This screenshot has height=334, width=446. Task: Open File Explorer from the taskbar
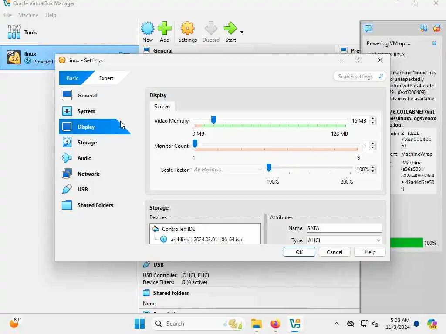[256, 324]
